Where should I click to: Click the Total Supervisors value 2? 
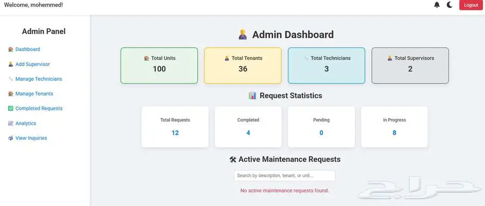point(410,69)
